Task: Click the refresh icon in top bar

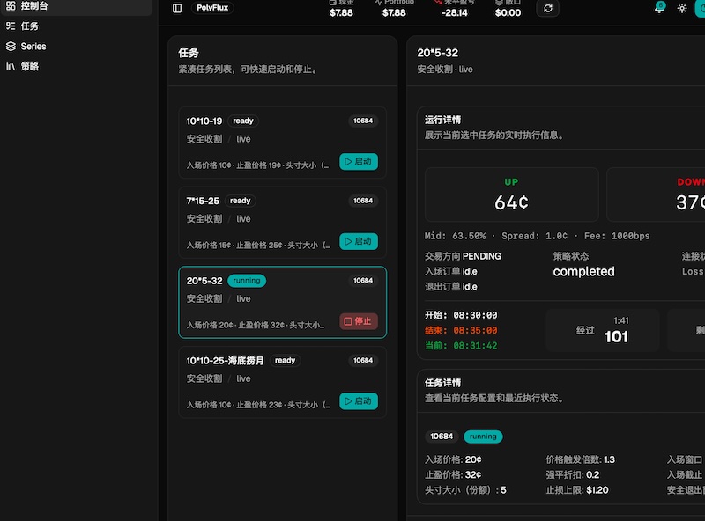Action: pos(548,8)
